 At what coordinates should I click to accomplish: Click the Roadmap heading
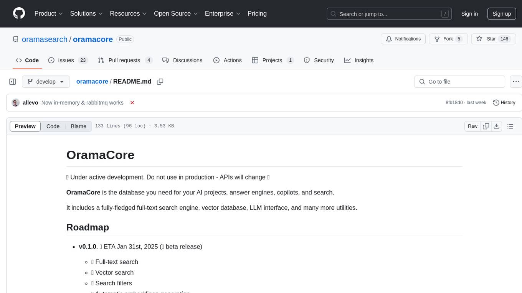point(88,227)
